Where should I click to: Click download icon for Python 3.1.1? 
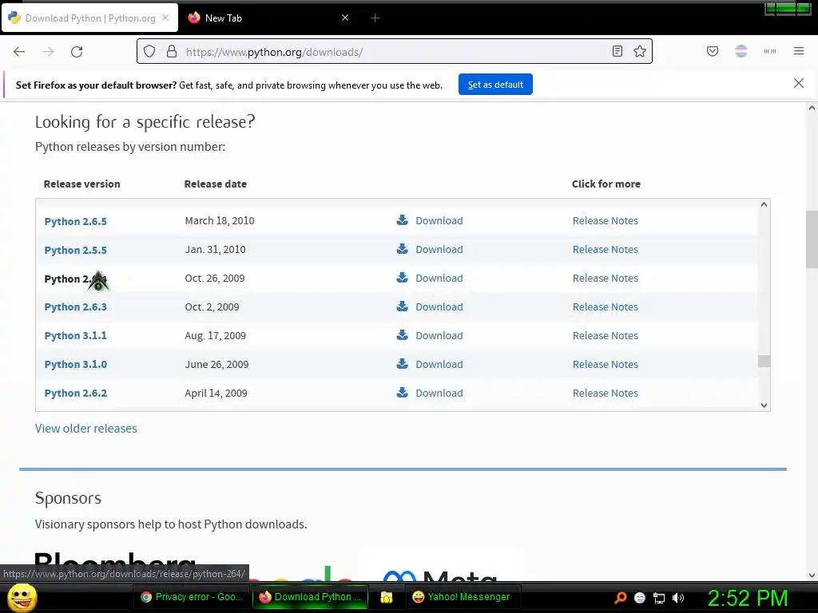[x=403, y=334]
